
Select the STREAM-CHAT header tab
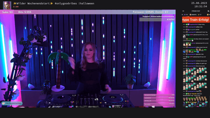coord(196,11)
